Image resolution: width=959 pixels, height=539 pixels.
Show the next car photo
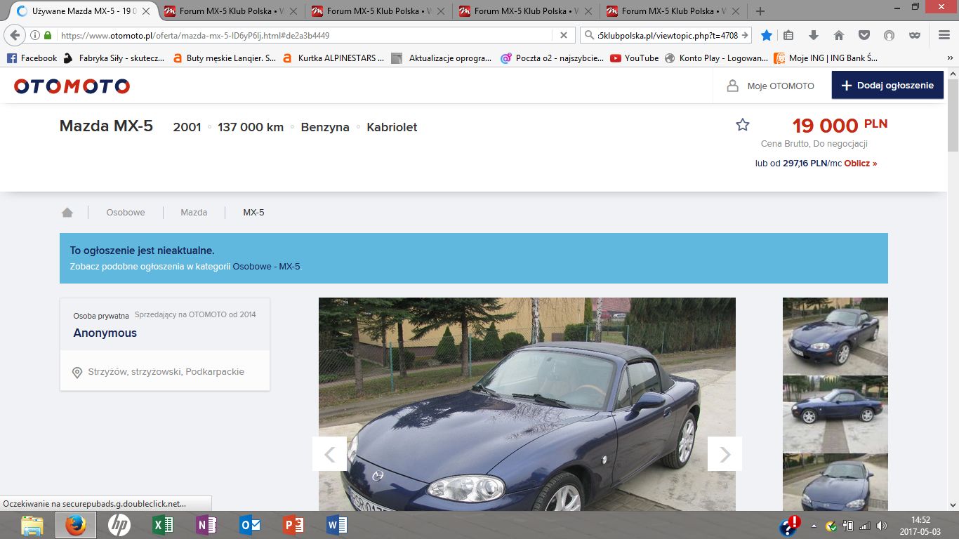pos(725,454)
